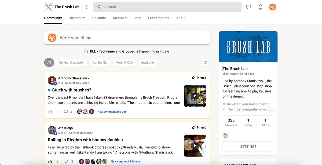
Task: Open the Map tab
Action: tap(138, 18)
